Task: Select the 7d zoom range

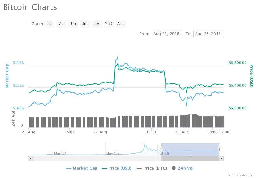Action: [x=61, y=24]
